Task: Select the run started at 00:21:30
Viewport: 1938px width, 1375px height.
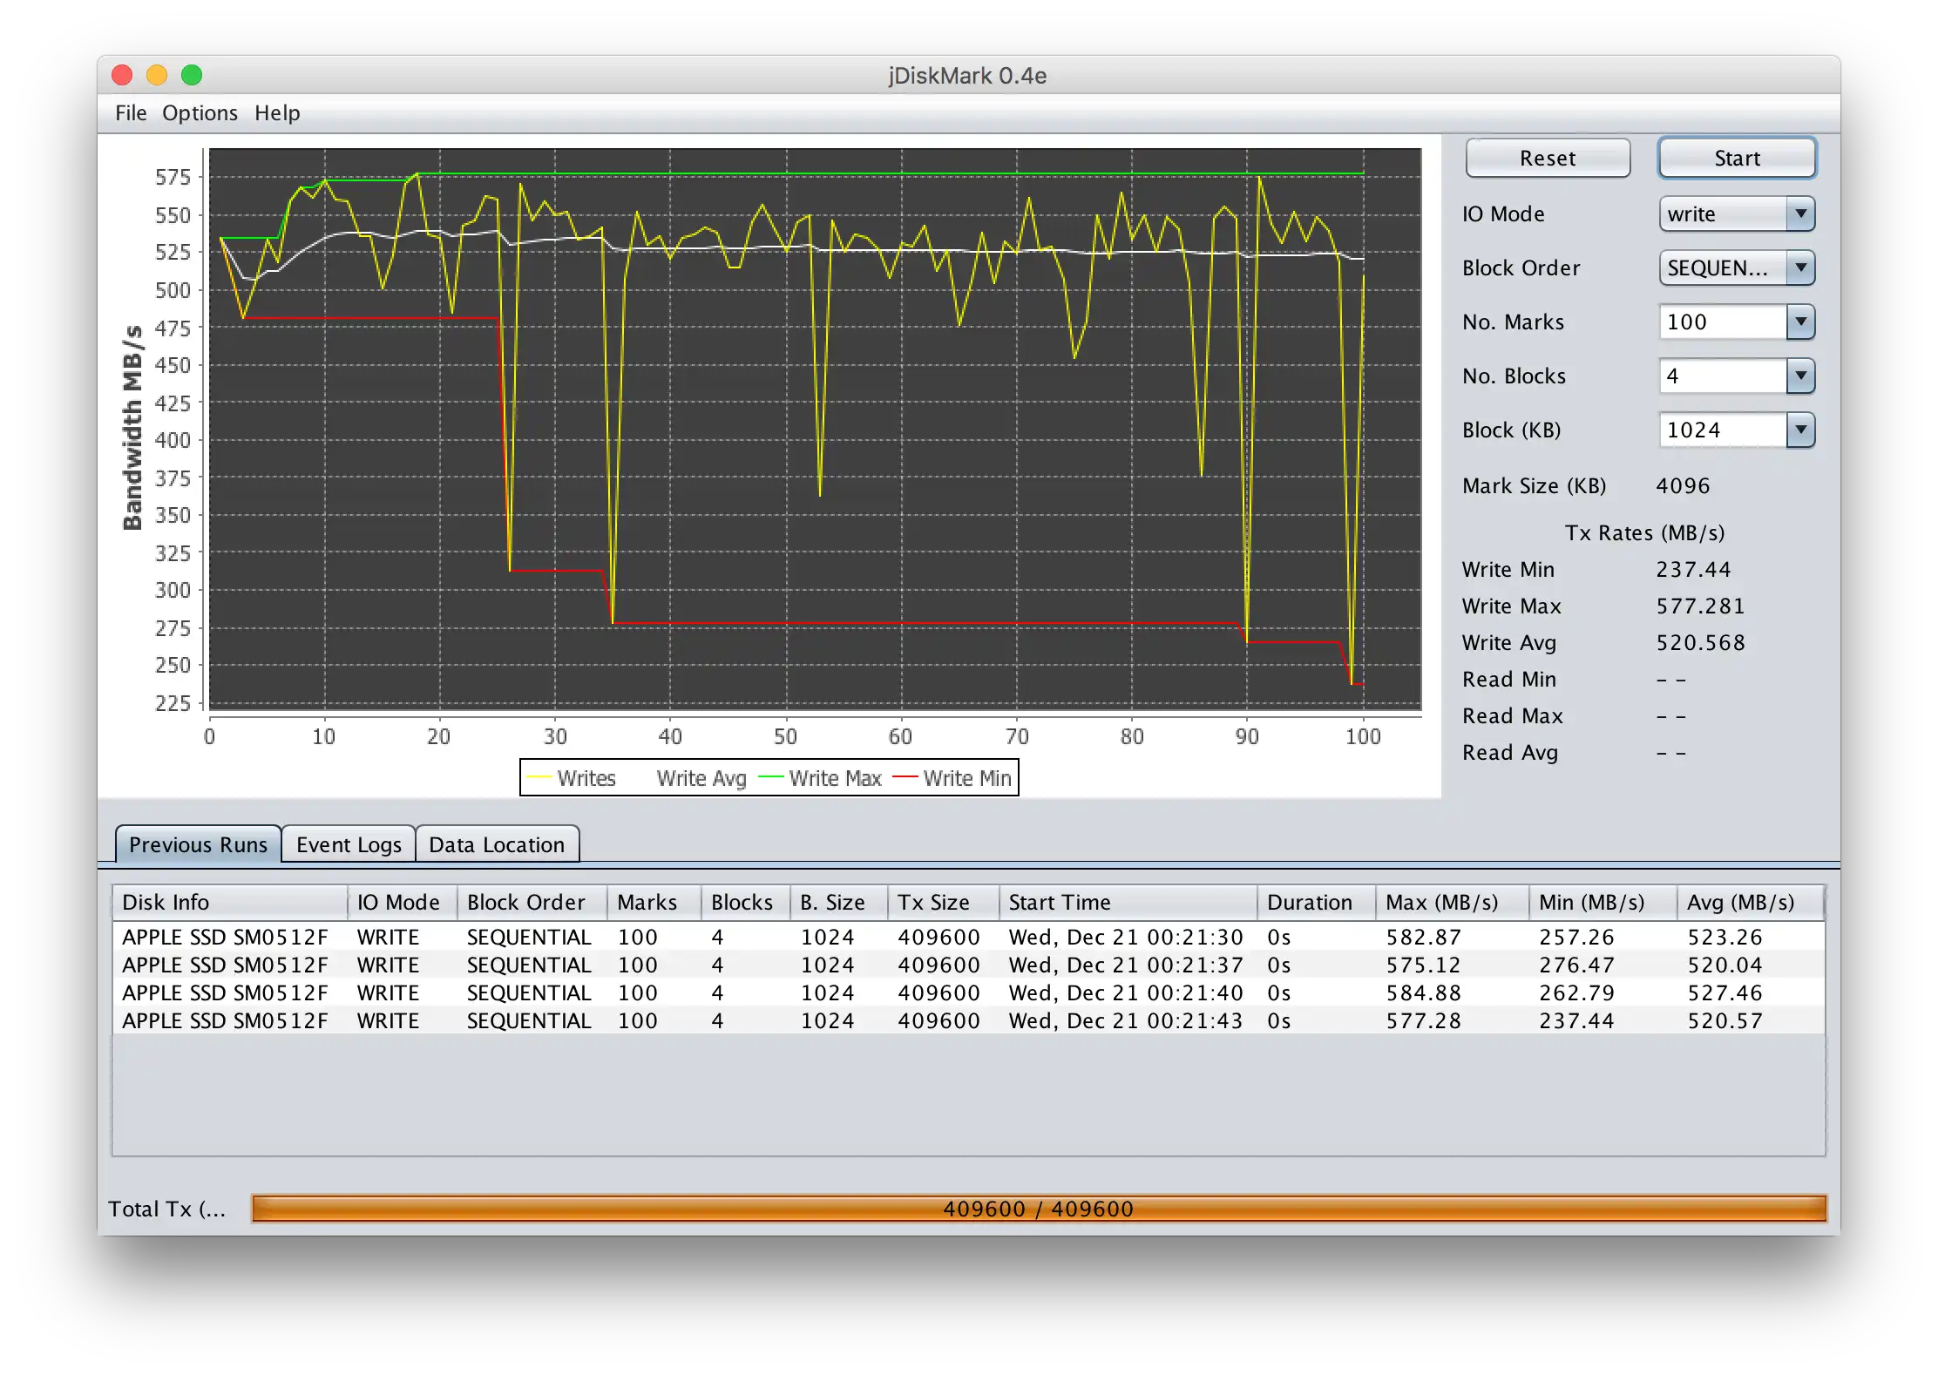Action: 1125,938
